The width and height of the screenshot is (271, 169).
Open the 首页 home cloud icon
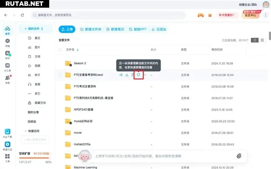[x=7, y=29]
